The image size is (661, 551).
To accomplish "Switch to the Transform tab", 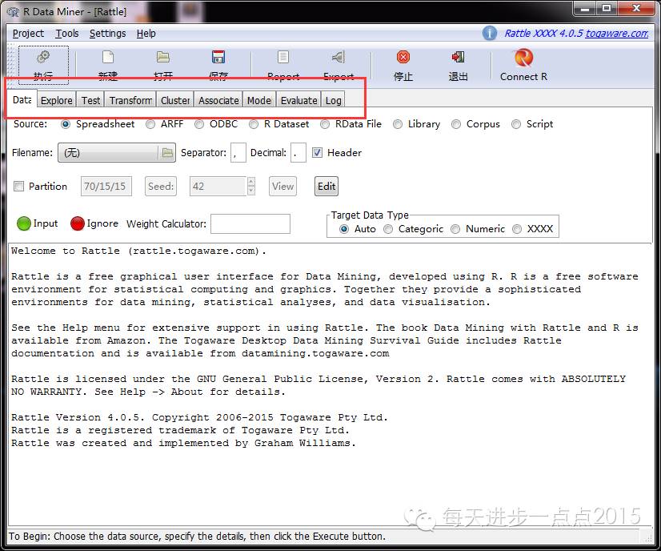I will coord(130,100).
